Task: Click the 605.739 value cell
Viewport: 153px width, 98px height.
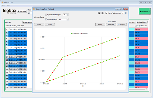Action: click(x=141, y=72)
